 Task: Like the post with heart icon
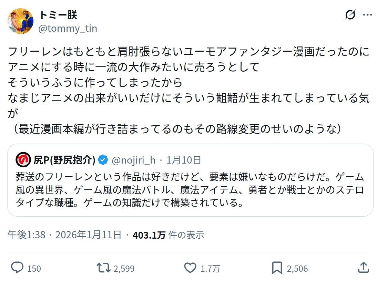[x=190, y=268]
